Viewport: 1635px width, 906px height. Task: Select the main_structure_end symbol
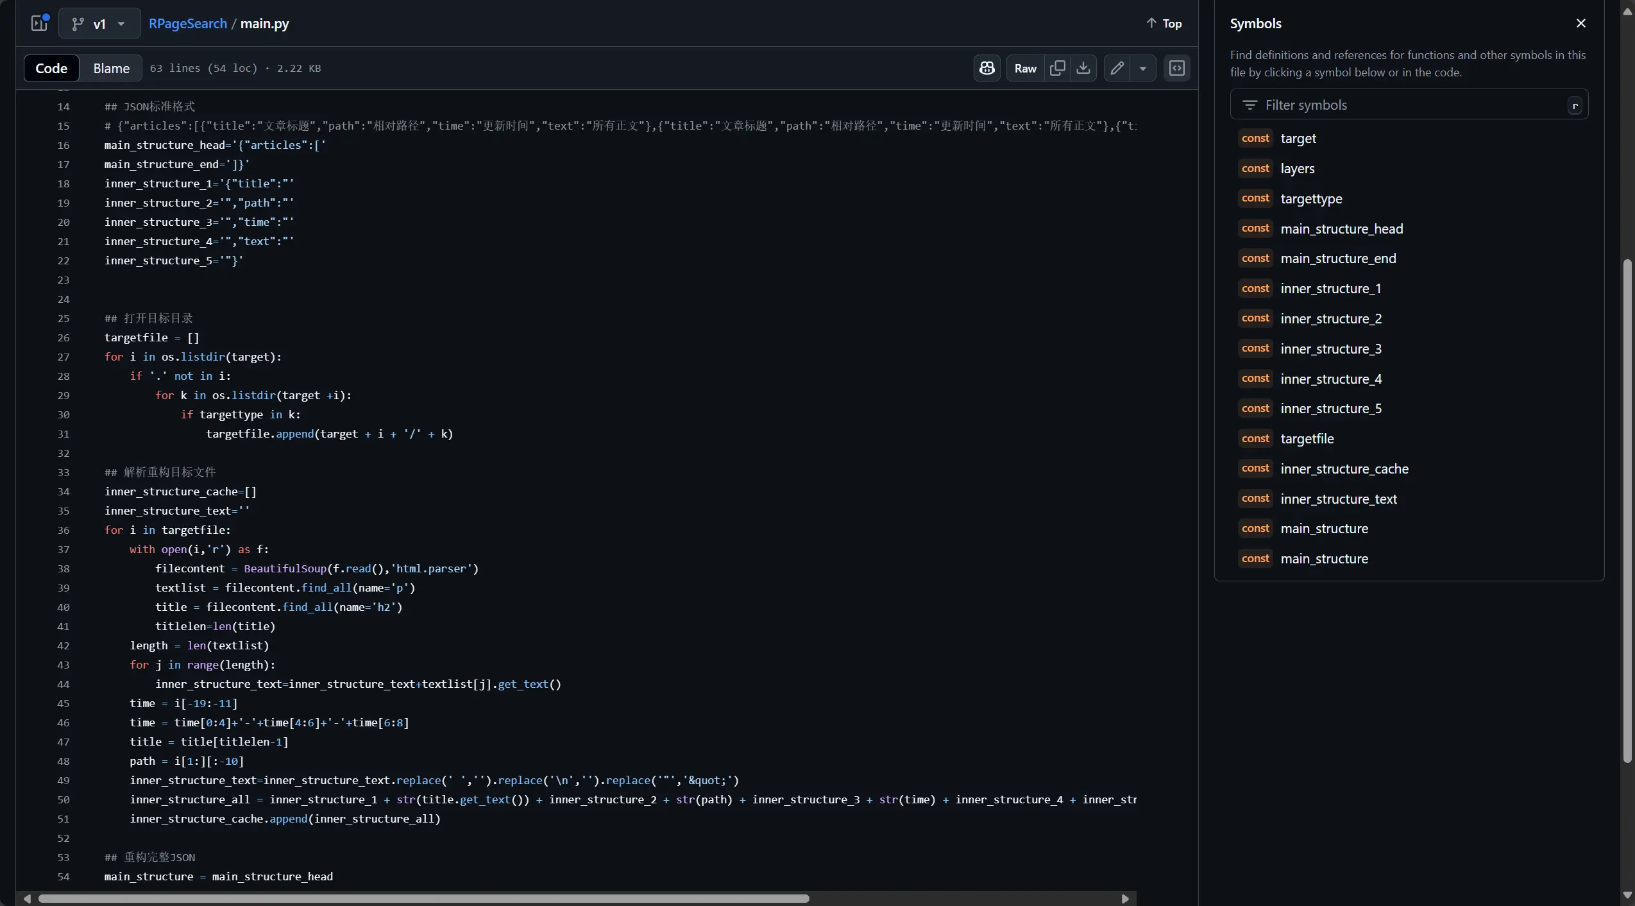coord(1338,259)
